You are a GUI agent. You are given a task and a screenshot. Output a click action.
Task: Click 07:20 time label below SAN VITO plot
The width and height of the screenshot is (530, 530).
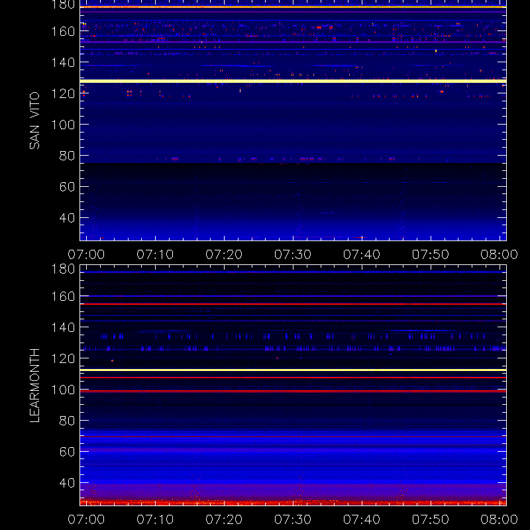point(224,254)
